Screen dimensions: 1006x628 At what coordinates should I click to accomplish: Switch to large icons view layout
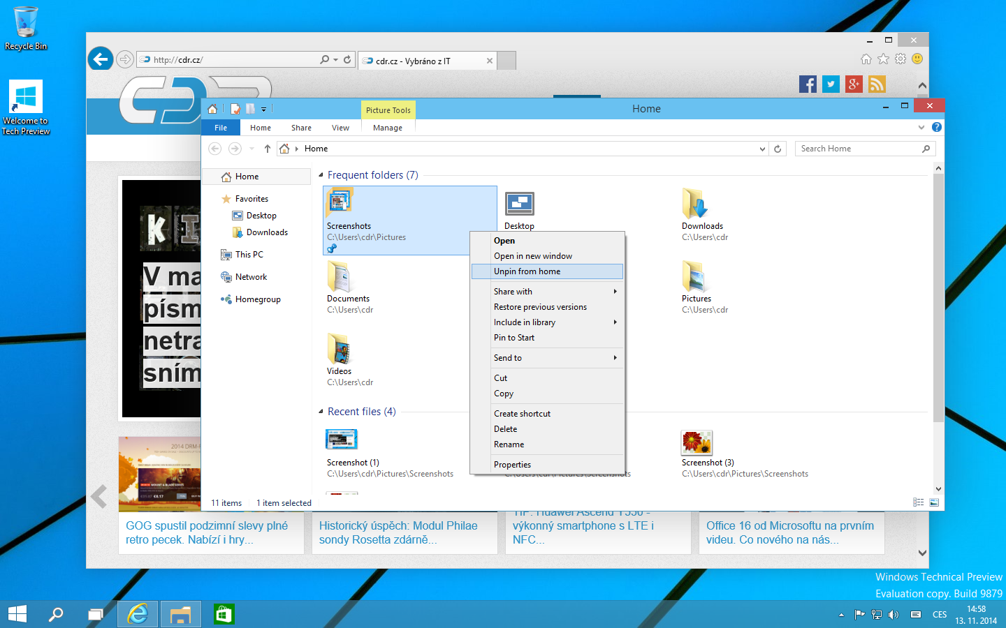point(934,502)
